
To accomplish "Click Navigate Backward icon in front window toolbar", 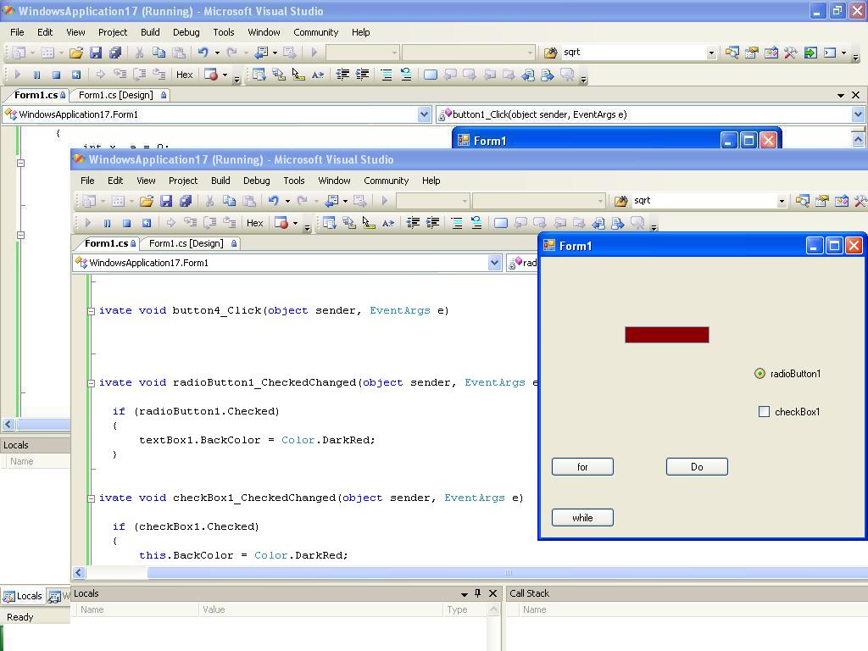I will (598, 223).
